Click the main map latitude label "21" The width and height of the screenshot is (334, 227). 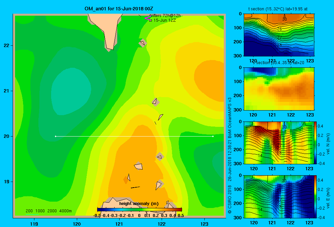(7, 91)
